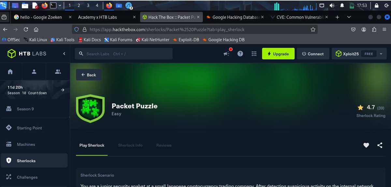The image size is (391, 187).
Task: Click the URL address bar
Action: [195, 29]
